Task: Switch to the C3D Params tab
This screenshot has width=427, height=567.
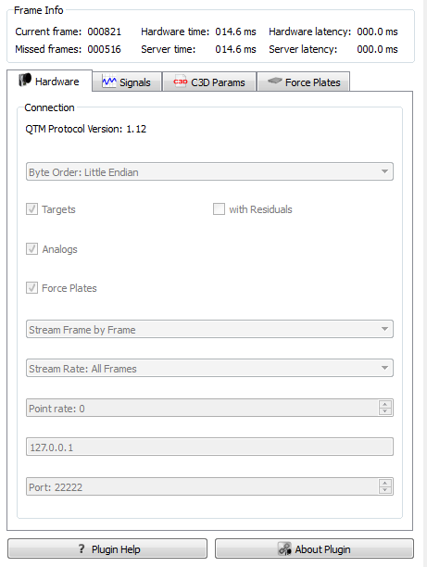Action: (209, 82)
